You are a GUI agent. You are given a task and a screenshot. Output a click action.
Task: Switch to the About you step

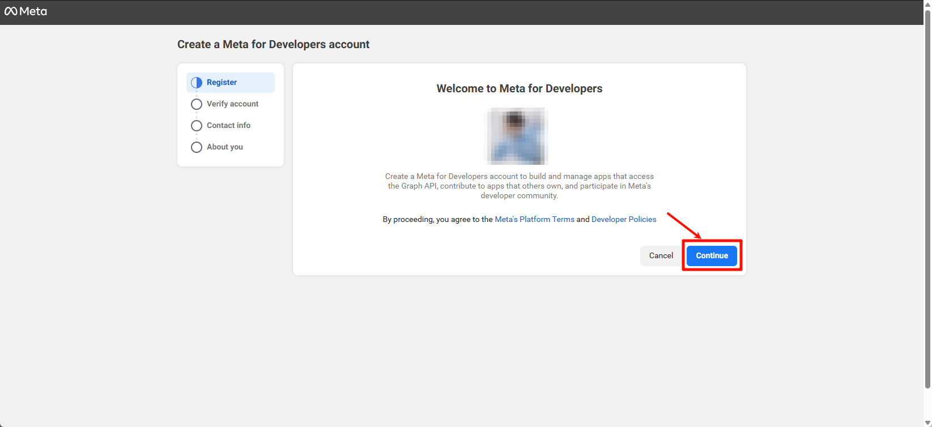224,147
